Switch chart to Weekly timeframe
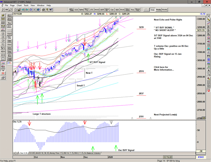Image resolution: width=211 pixels, height=162 pixels. pos(158,10)
